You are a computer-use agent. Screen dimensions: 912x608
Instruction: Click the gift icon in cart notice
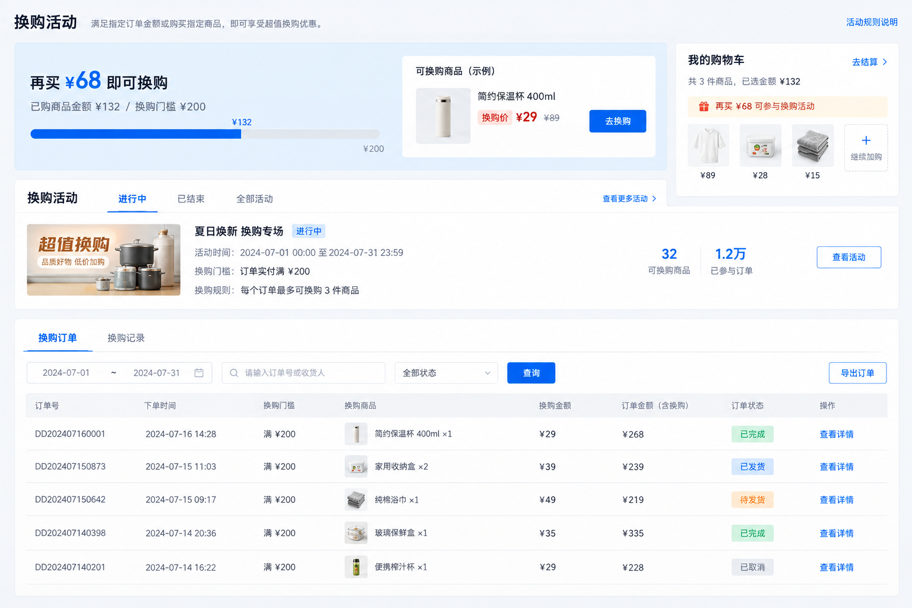704,106
